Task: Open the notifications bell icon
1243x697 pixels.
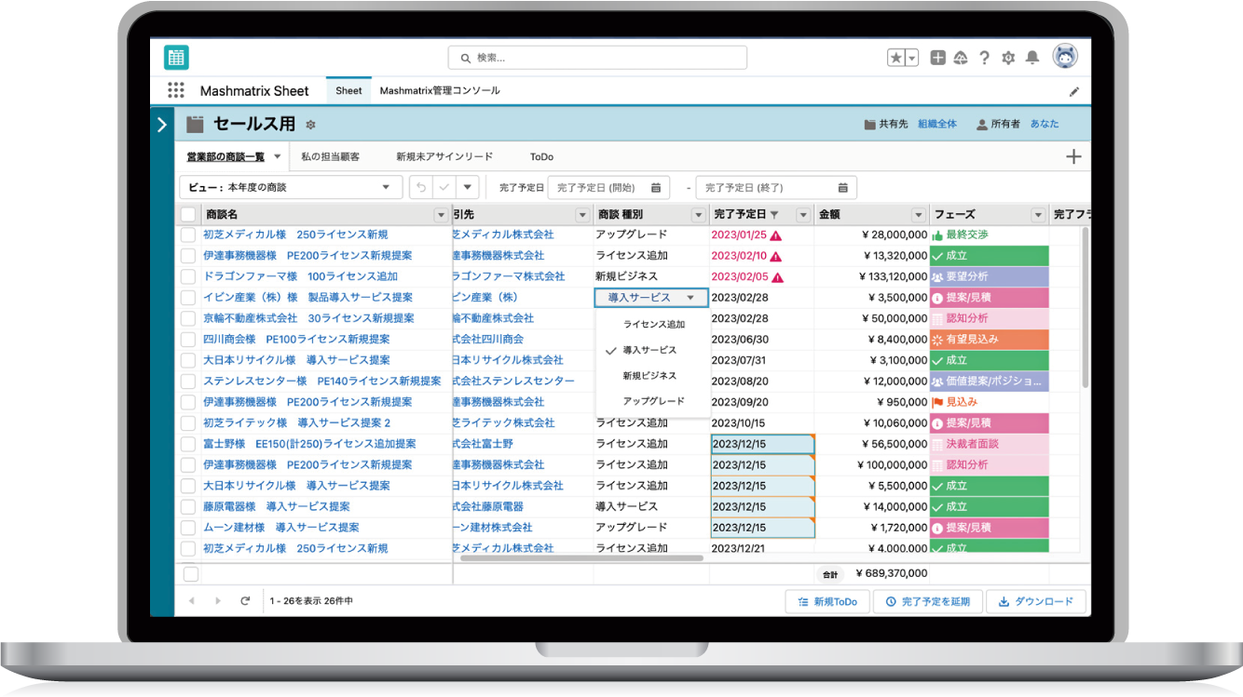Action: (x=1032, y=57)
